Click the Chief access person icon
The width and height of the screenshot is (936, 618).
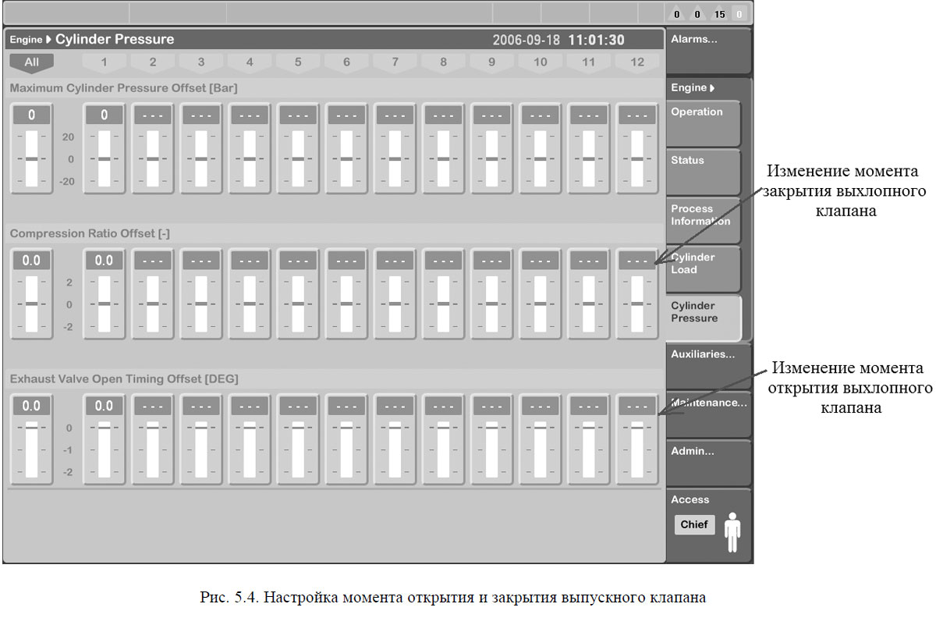click(732, 531)
